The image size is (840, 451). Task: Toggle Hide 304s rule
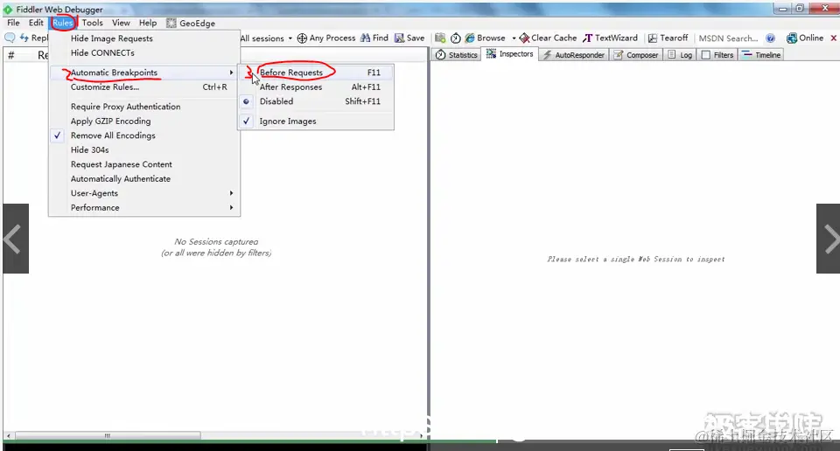pos(144,149)
